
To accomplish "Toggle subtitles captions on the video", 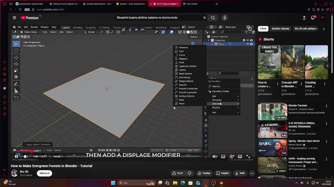I will pos(223,156).
